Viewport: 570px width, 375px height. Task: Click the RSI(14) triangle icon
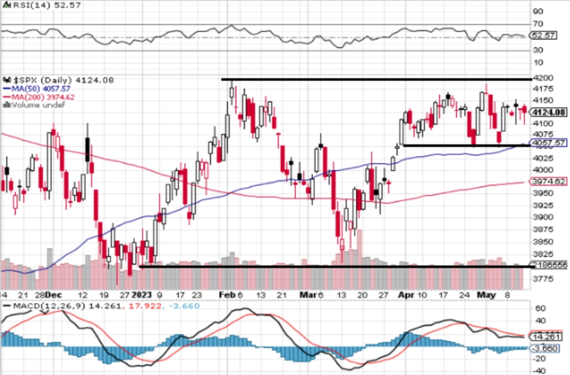click(7, 4)
